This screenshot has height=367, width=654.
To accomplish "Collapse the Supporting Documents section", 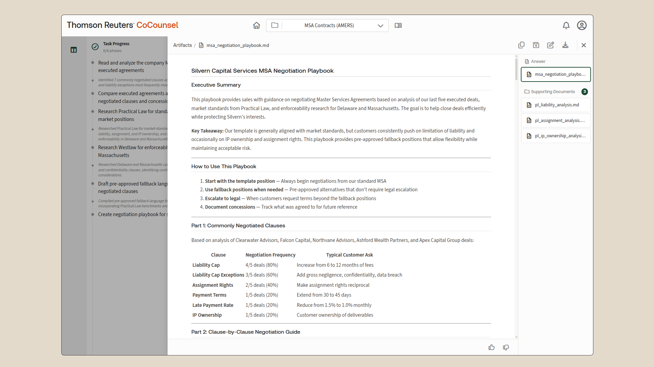I will pyautogui.click(x=552, y=92).
